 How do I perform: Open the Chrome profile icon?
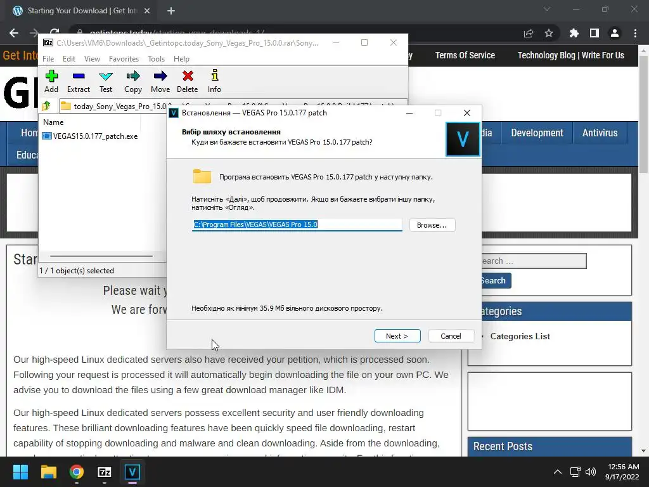point(615,33)
